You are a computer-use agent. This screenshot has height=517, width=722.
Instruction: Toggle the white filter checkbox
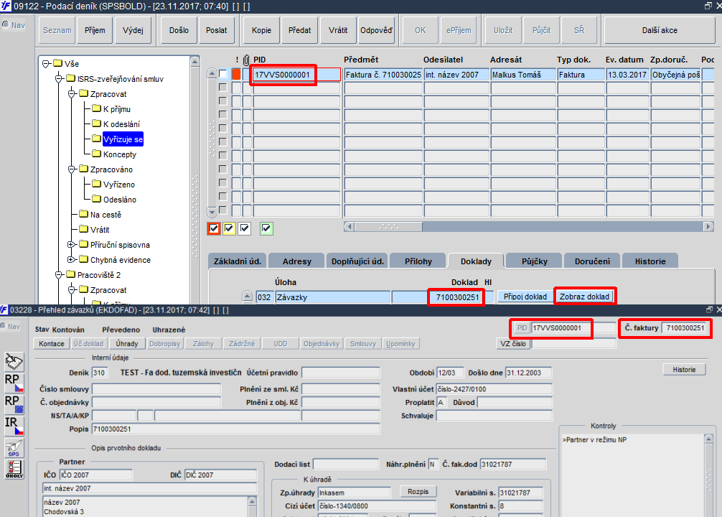[x=245, y=228]
